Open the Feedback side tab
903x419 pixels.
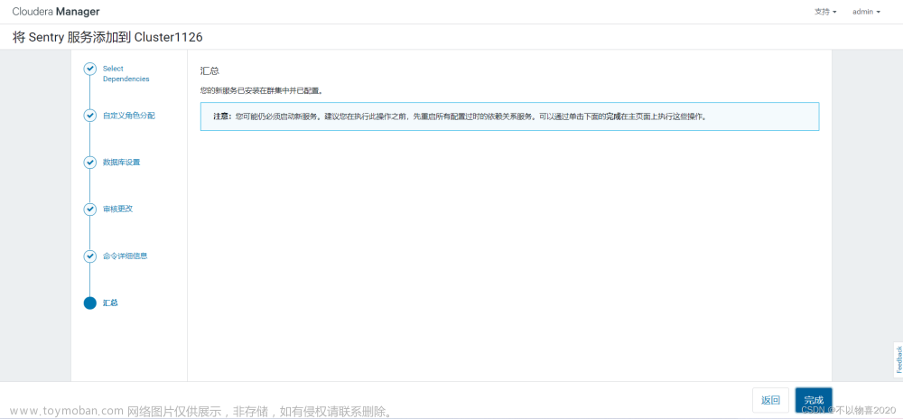(898, 359)
